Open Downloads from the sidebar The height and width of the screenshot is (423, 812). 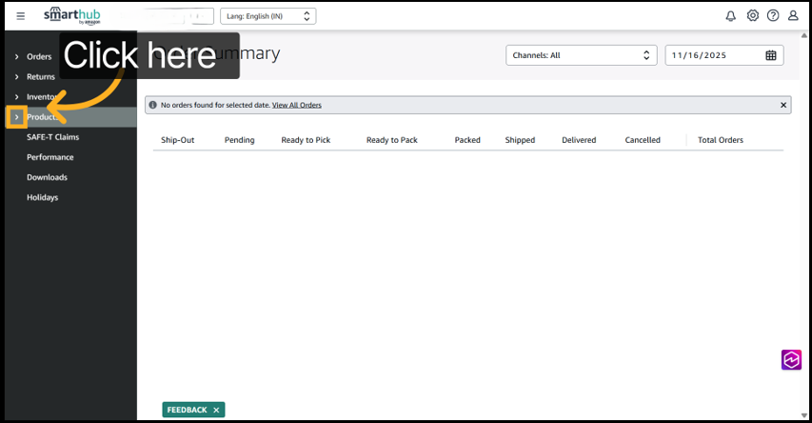pyautogui.click(x=47, y=177)
